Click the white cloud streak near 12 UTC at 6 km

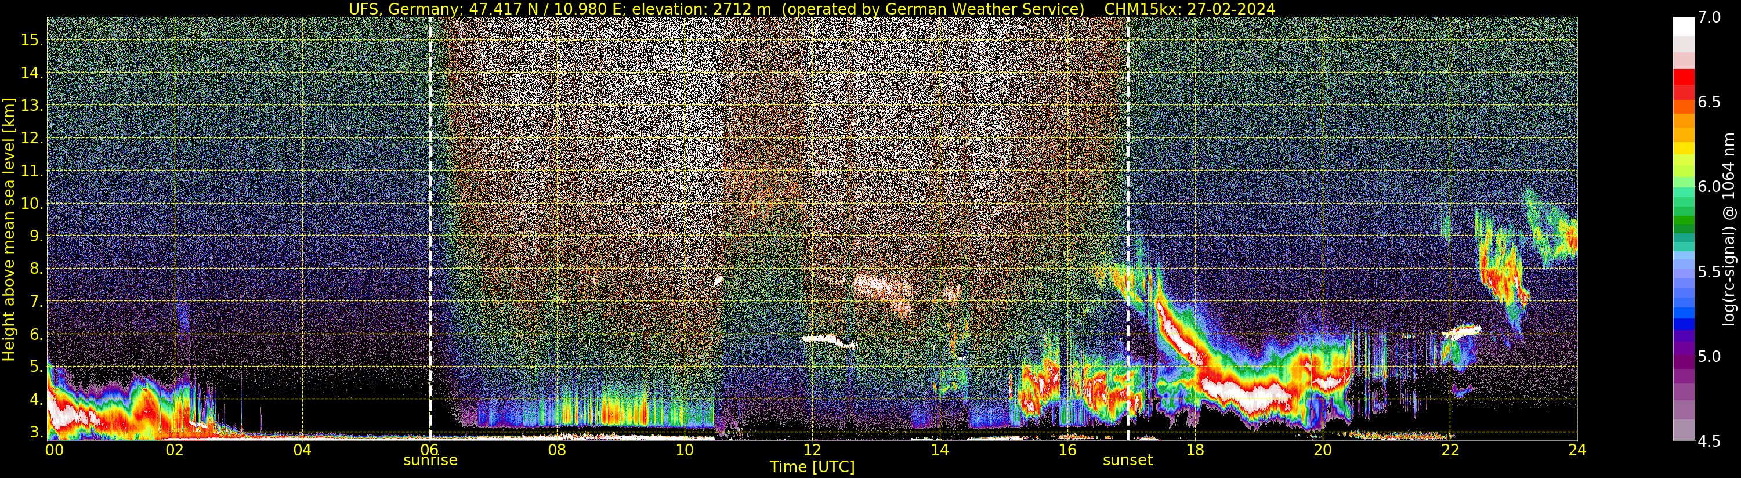pos(829,341)
